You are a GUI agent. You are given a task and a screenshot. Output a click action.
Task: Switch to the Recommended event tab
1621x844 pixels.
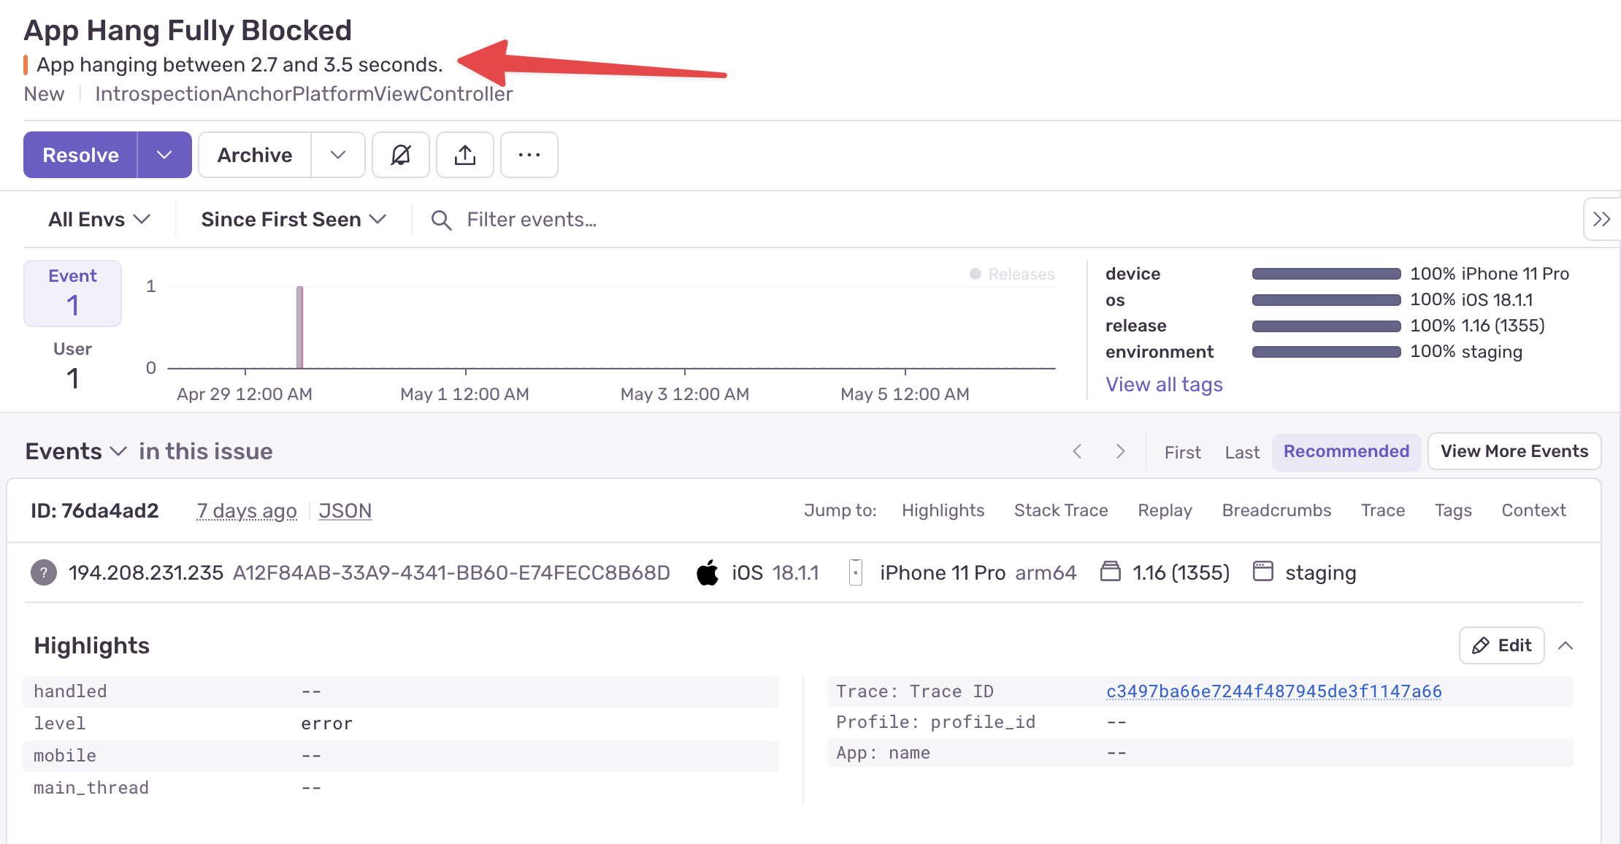[x=1346, y=451]
